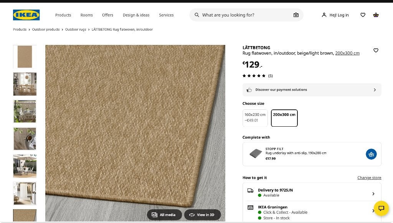Click the Products breadcrumb
The height and width of the screenshot is (223, 393).
tap(20, 29)
